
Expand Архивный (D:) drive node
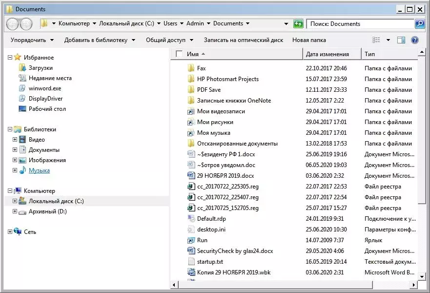click(15, 211)
